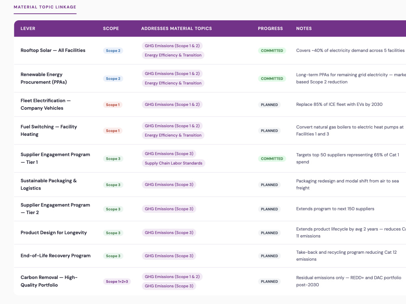
Task: Click PLANNED status in Carbon Removal row
Action: (269, 282)
